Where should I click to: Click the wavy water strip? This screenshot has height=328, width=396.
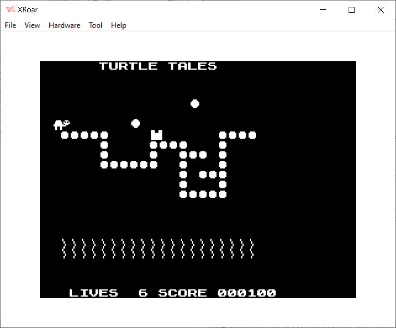[x=158, y=248]
